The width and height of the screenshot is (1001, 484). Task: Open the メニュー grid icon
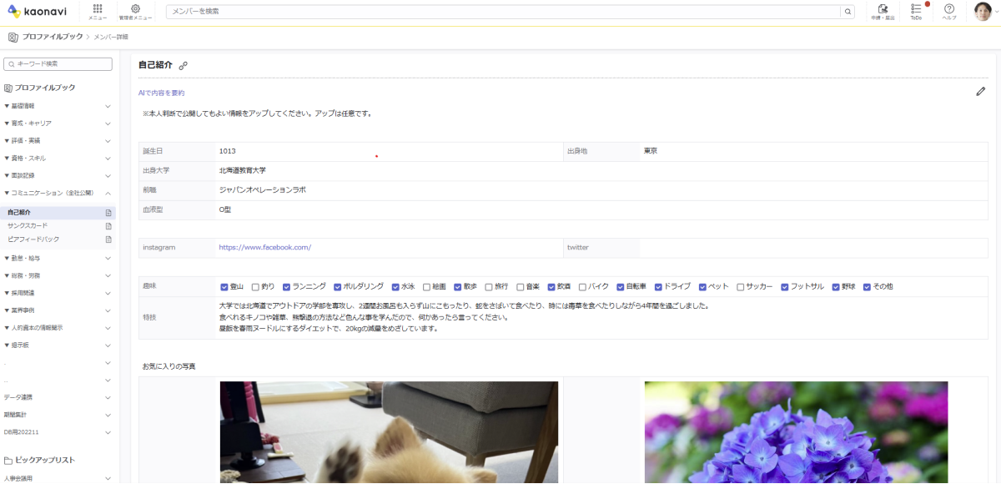[x=98, y=8]
